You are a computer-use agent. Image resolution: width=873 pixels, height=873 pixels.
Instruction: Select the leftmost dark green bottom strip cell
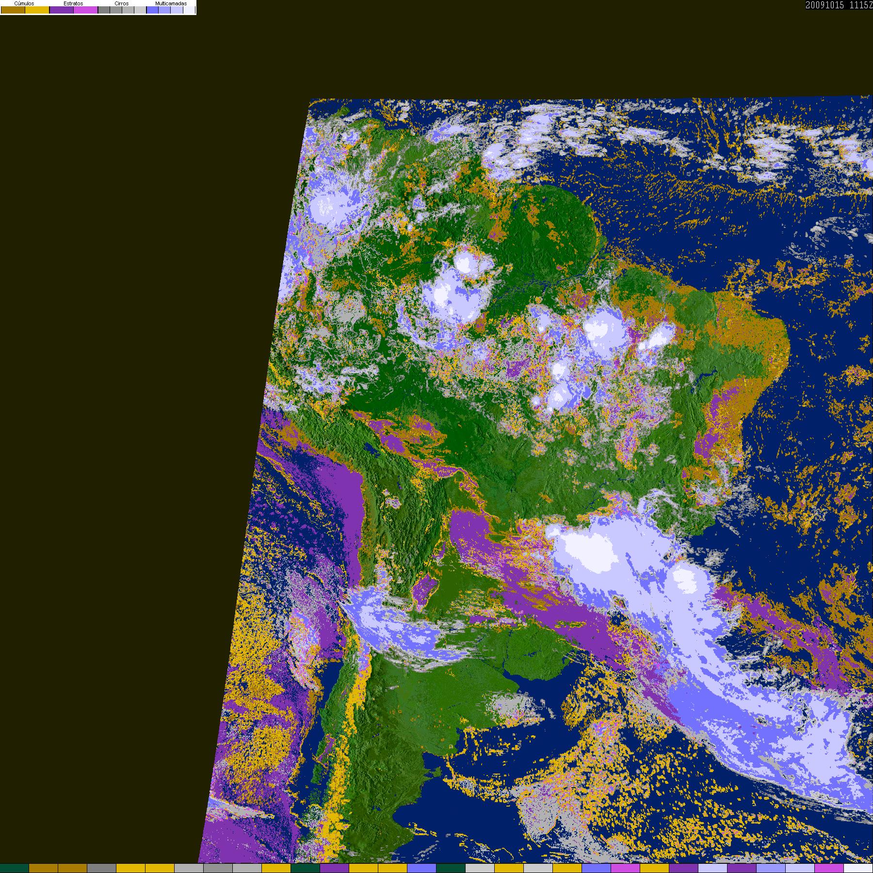click(15, 868)
